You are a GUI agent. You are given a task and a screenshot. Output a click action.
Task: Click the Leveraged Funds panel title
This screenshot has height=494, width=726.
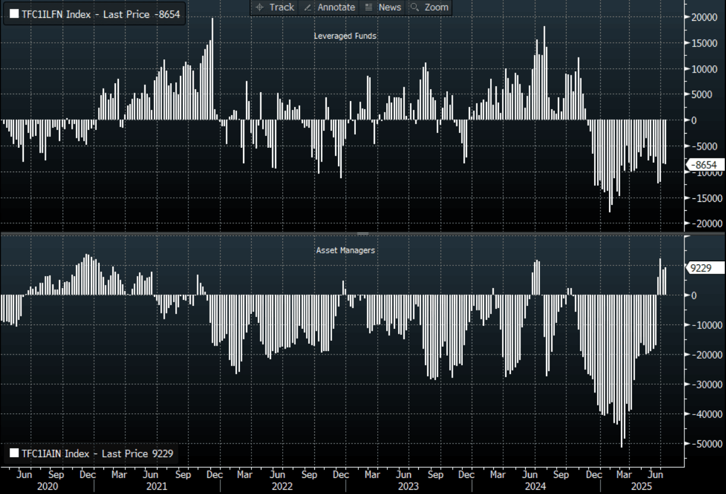tap(345, 36)
